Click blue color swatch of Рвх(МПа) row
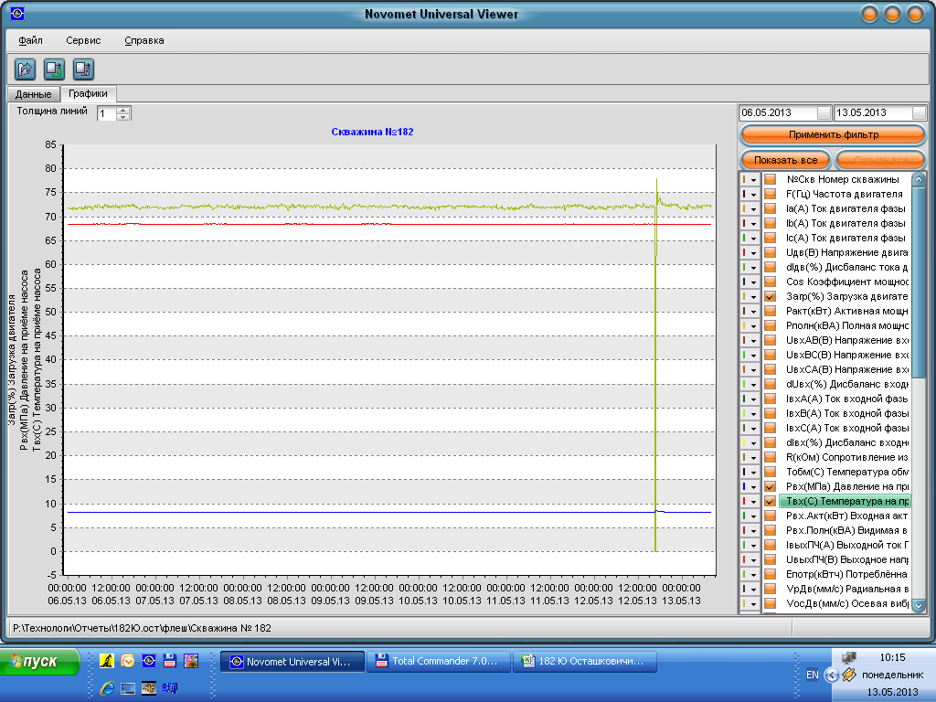936x702 pixels. tap(744, 486)
